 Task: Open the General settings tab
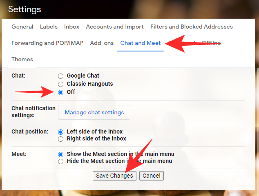point(22,27)
